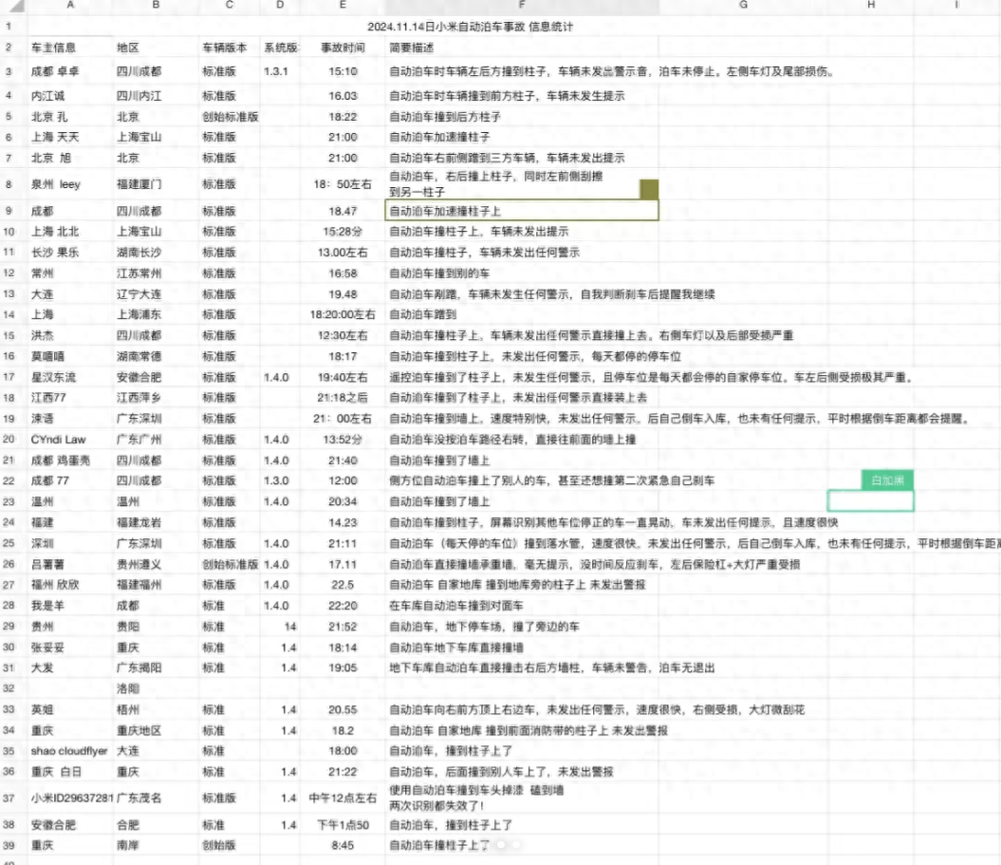The height and width of the screenshot is (865, 1001).
Task: Click the '辽宁大连' cell
Action: (x=139, y=294)
